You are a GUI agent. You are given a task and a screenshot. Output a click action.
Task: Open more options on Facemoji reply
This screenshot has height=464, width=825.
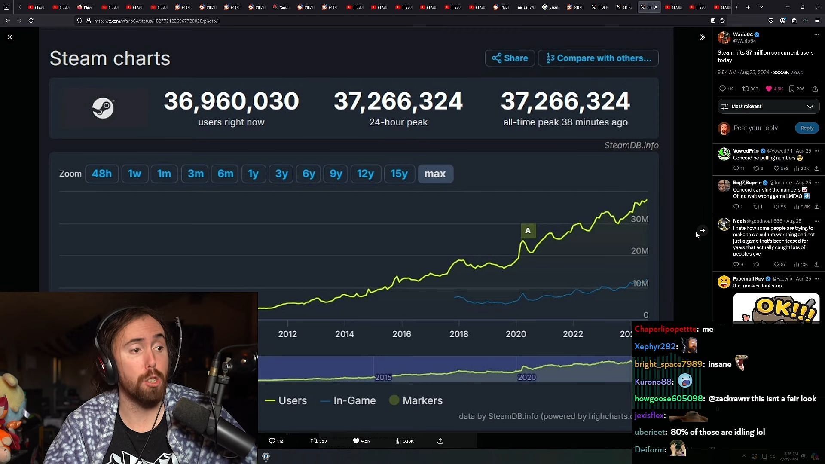[x=816, y=279]
